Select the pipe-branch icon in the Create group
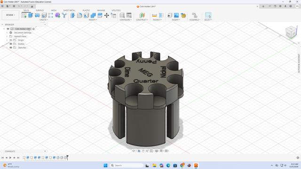The width and height of the screenshot is (301, 169). pyautogui.click(x=64, y=15)
